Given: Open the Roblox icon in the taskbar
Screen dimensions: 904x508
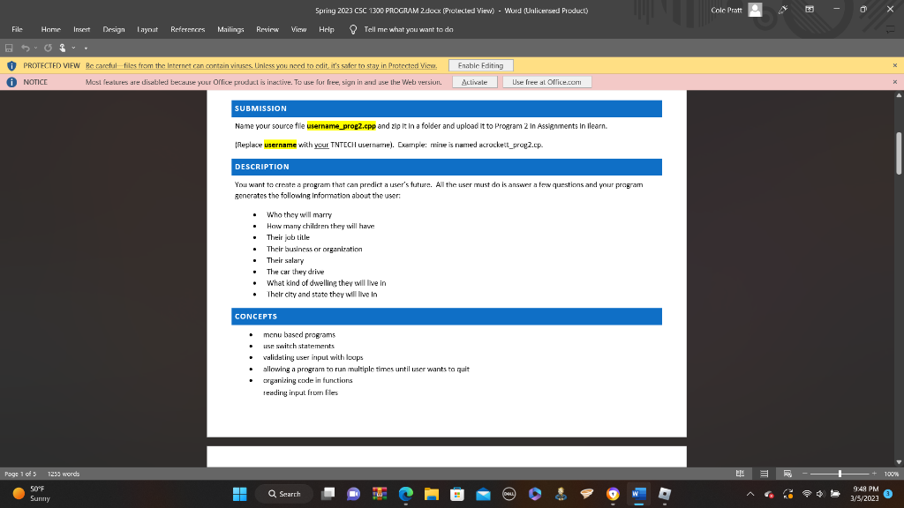Looking at the screenshot, I should [x=664, y=494].
